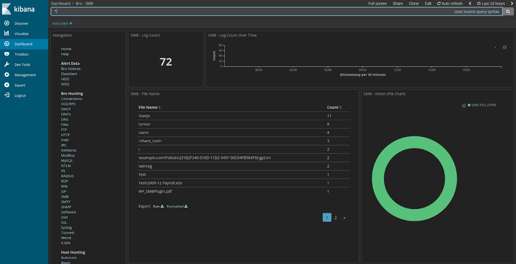Open ElastAlert dashboard link
This screenshot has width=516, height=264.
coord(69,74)
